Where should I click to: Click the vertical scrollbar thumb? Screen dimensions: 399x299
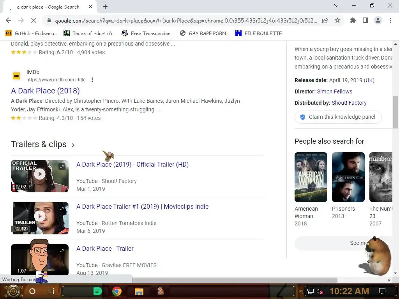pyautogui.click(x=395, y=112)
